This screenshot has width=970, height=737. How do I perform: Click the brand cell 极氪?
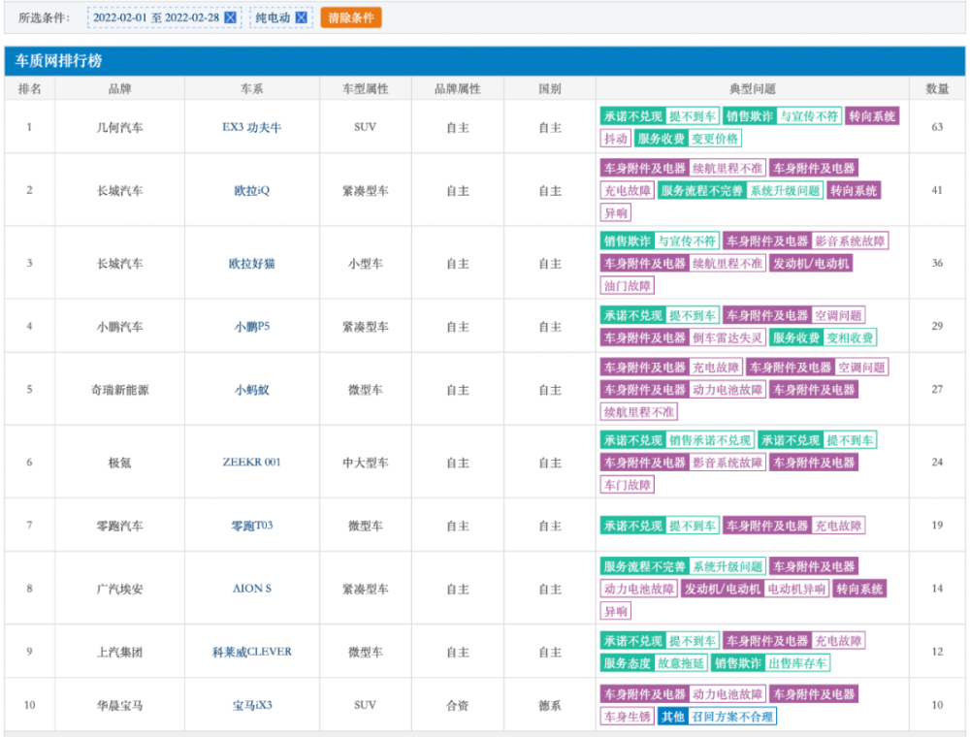(x=119, y=462)
